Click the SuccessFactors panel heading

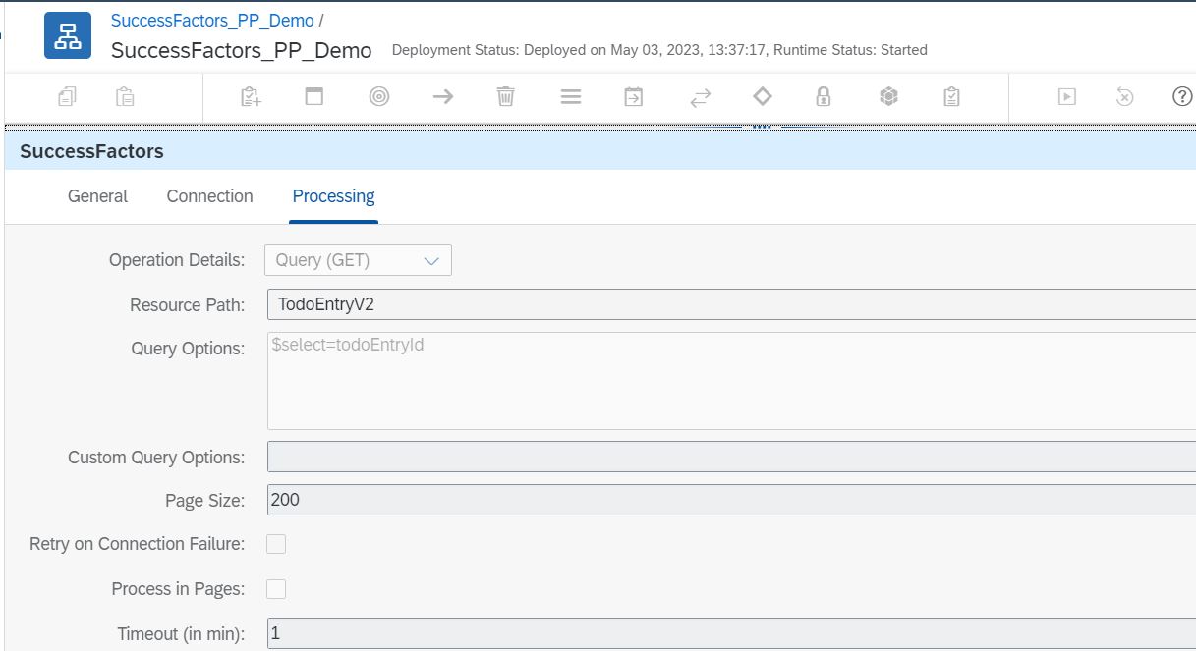(x=91, y=151)
